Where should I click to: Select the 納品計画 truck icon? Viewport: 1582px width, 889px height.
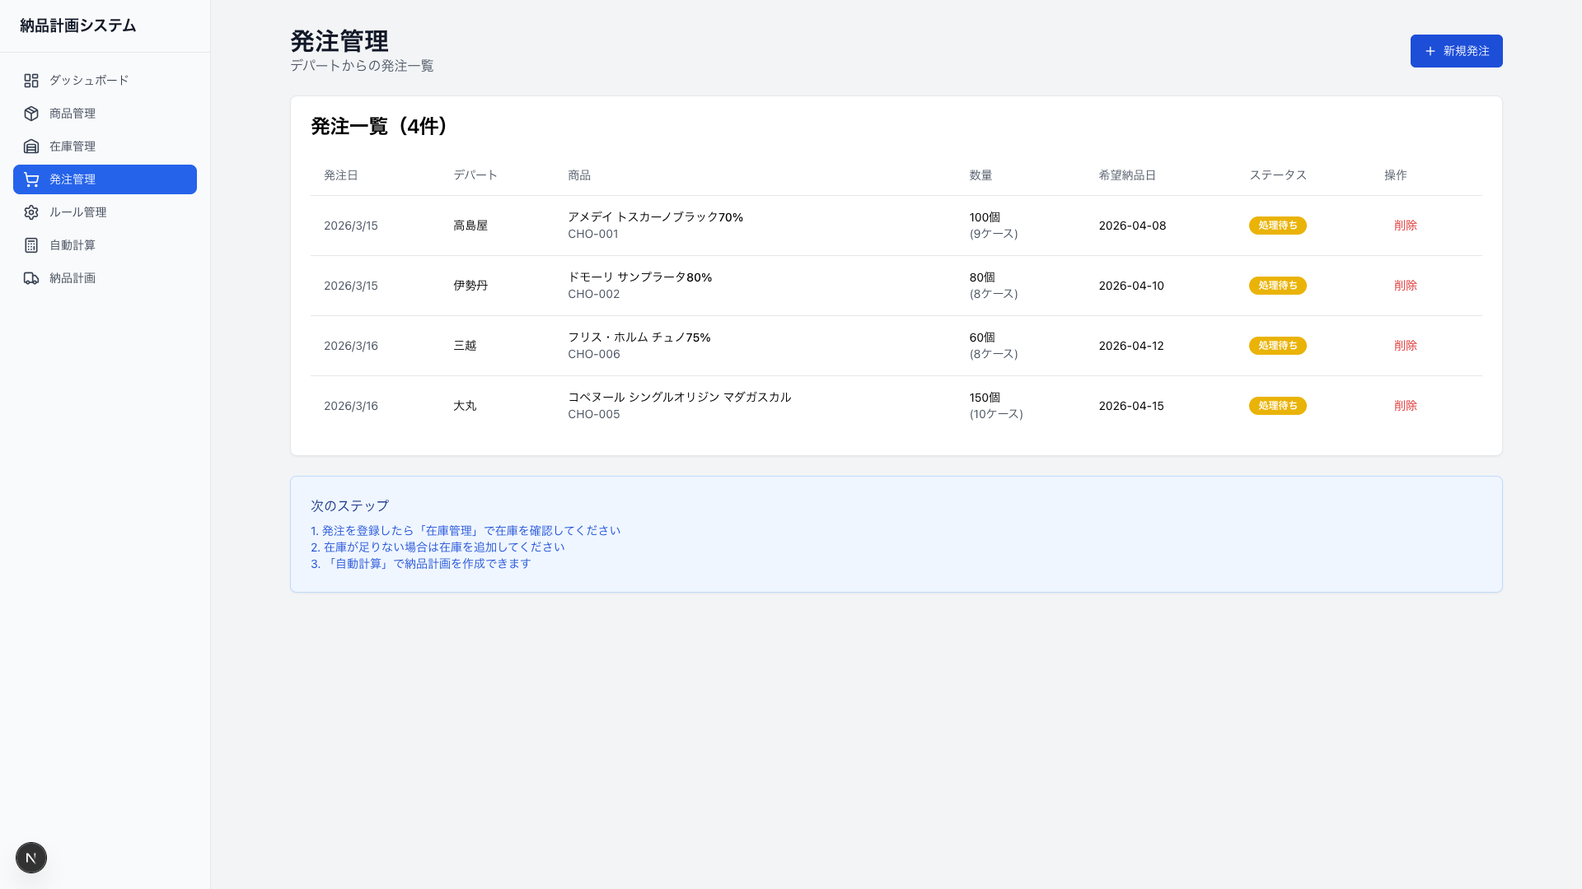pyautogui.click(x=31, y=278)
